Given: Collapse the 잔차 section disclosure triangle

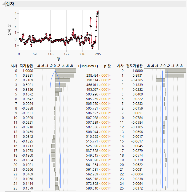Looking at the screenshot, I should point(4,4).
